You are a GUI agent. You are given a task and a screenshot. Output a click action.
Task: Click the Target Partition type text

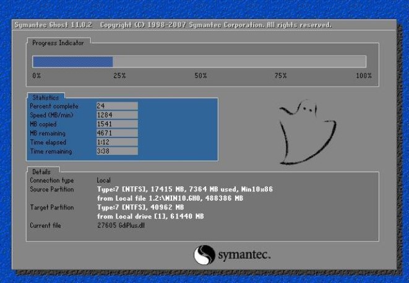139,207
